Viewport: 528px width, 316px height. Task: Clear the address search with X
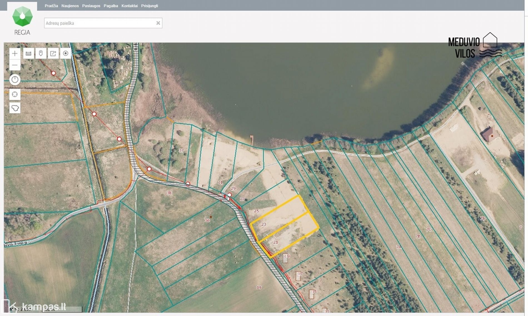[x=158, y=23]
